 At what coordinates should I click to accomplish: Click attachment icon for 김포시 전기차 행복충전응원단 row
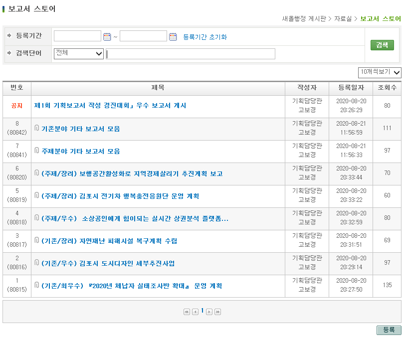(x=36, y=195)
